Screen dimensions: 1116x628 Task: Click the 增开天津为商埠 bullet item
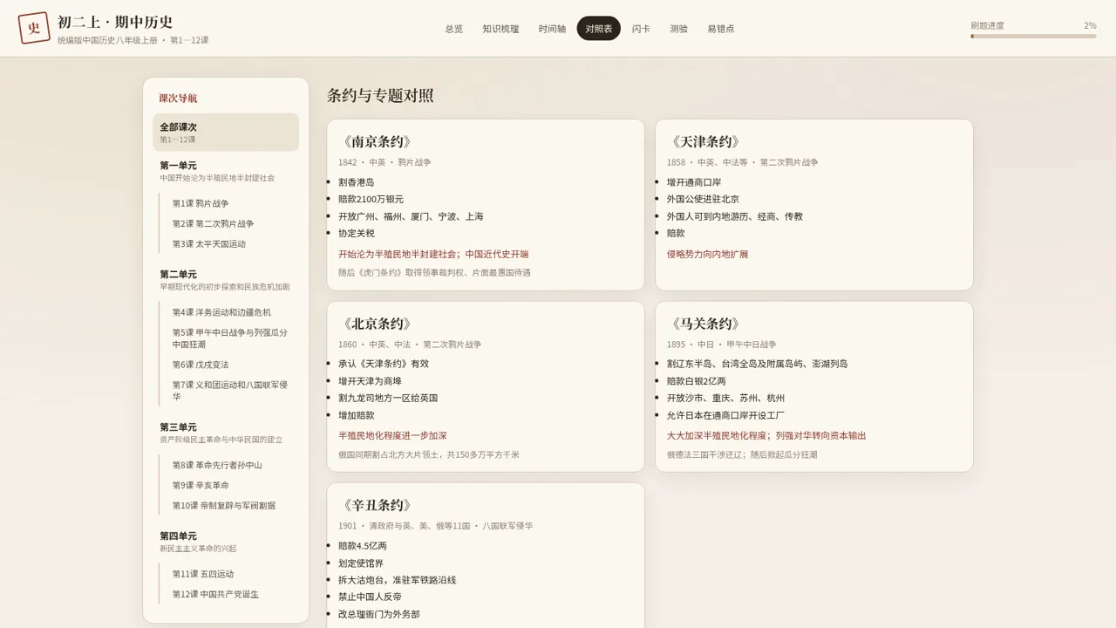(370, 381)
